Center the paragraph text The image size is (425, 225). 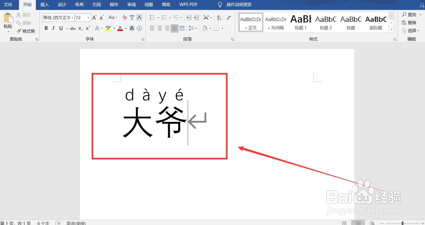pyautogui.click(x=160, y=28)
